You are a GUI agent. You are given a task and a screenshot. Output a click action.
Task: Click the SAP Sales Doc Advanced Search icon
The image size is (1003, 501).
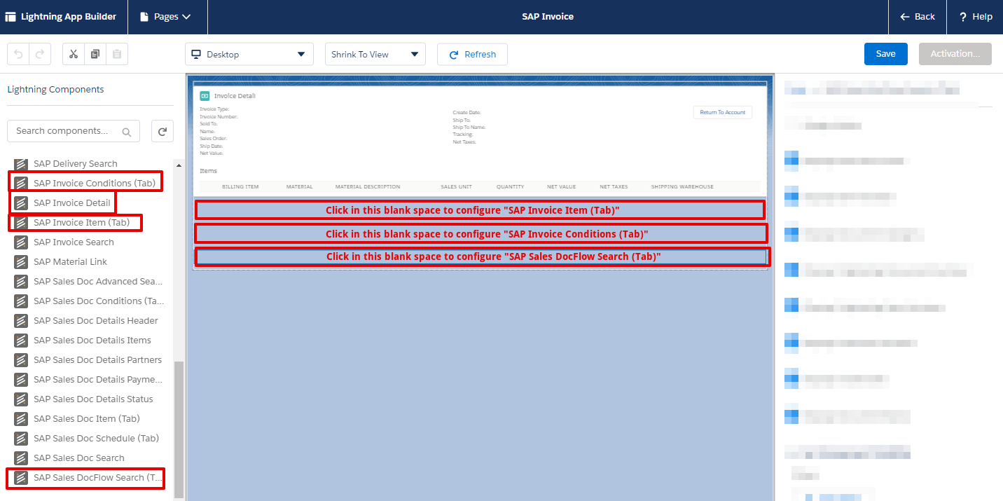point(21,282)
